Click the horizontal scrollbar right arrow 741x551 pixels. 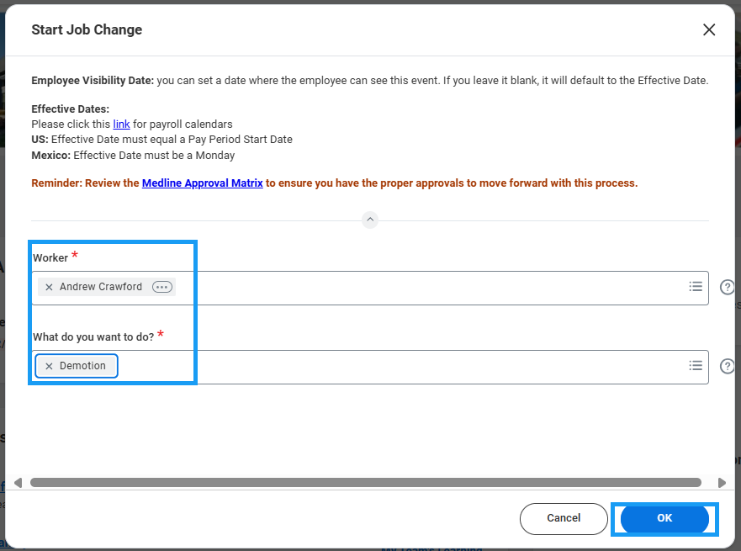pos(721,483)
